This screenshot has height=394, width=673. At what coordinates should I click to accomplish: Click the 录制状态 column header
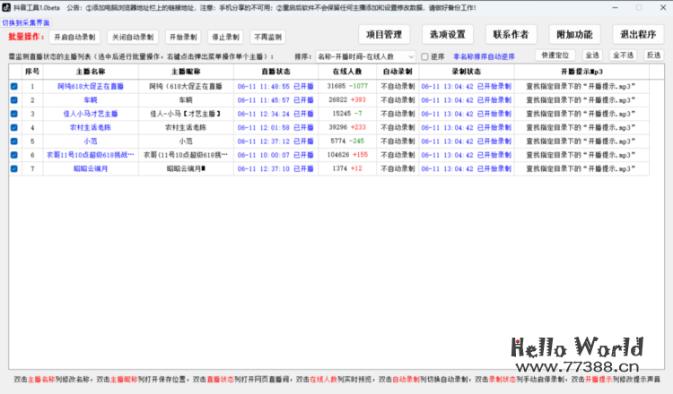click(466, 72)
